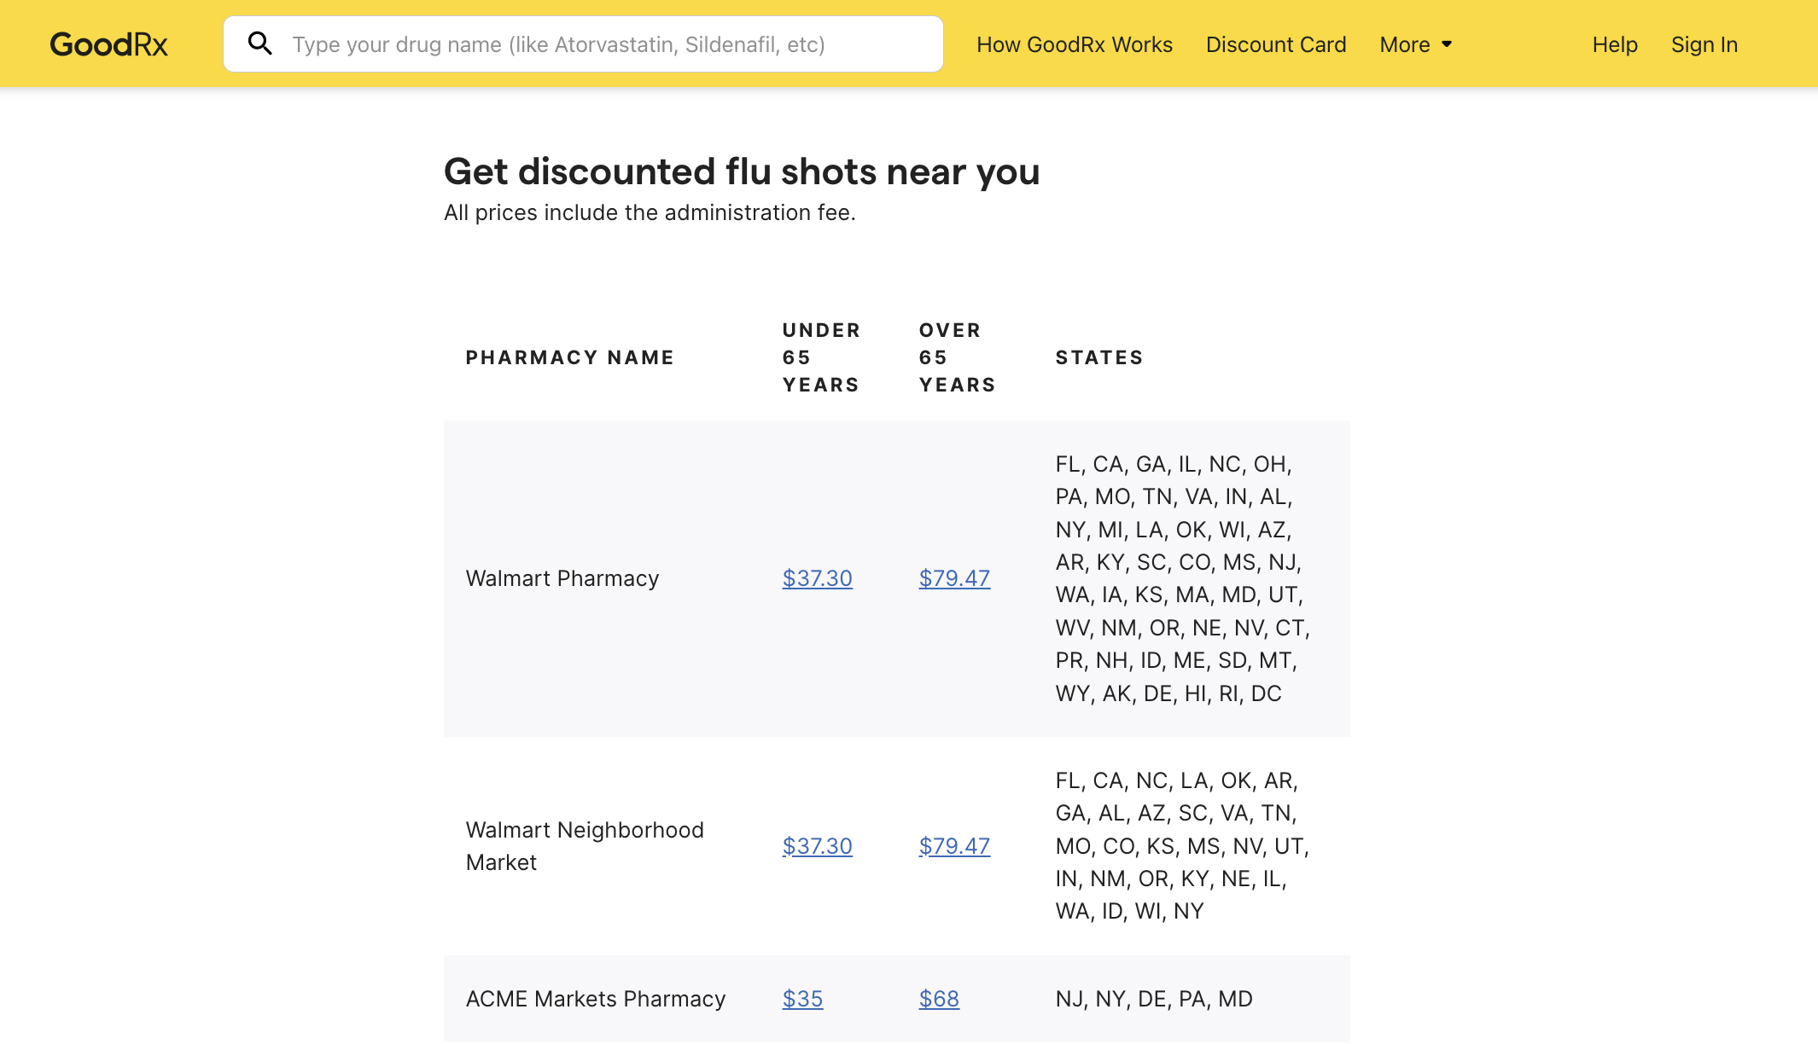Click the Under 65 Years column header
Viewport: 1818px width, 1044px height.
tap(821, 357)
